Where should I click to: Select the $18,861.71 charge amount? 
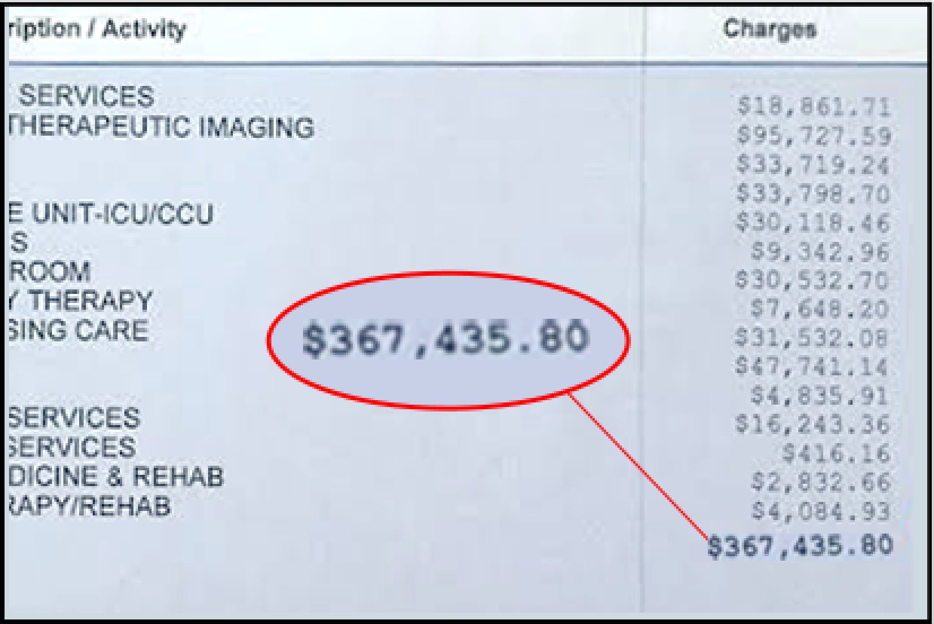(x=814, y=107)
